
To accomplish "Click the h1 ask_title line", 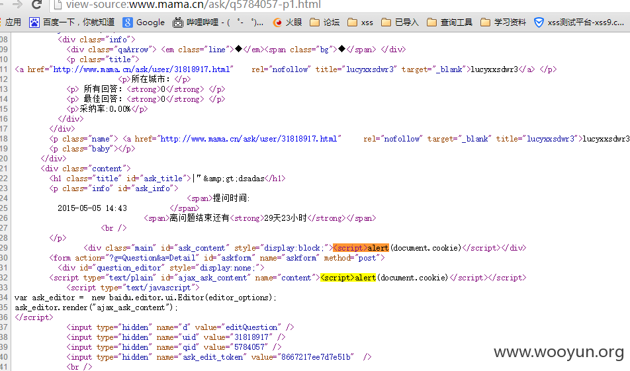I will point(167,179).
